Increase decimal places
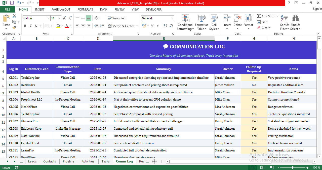 tap(166, 26)
